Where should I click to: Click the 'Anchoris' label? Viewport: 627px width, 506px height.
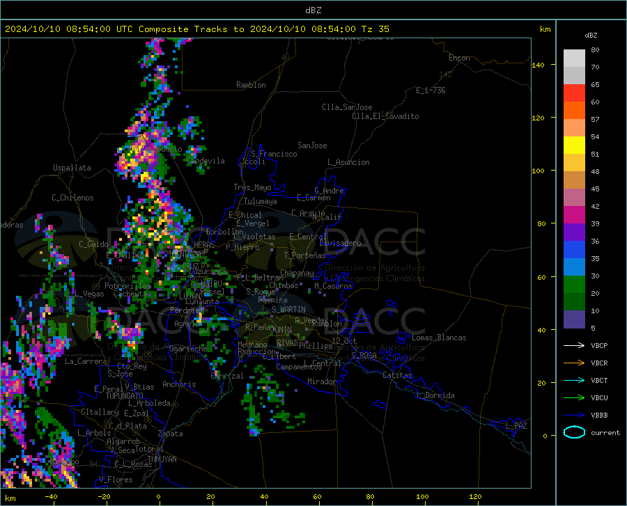179,384
